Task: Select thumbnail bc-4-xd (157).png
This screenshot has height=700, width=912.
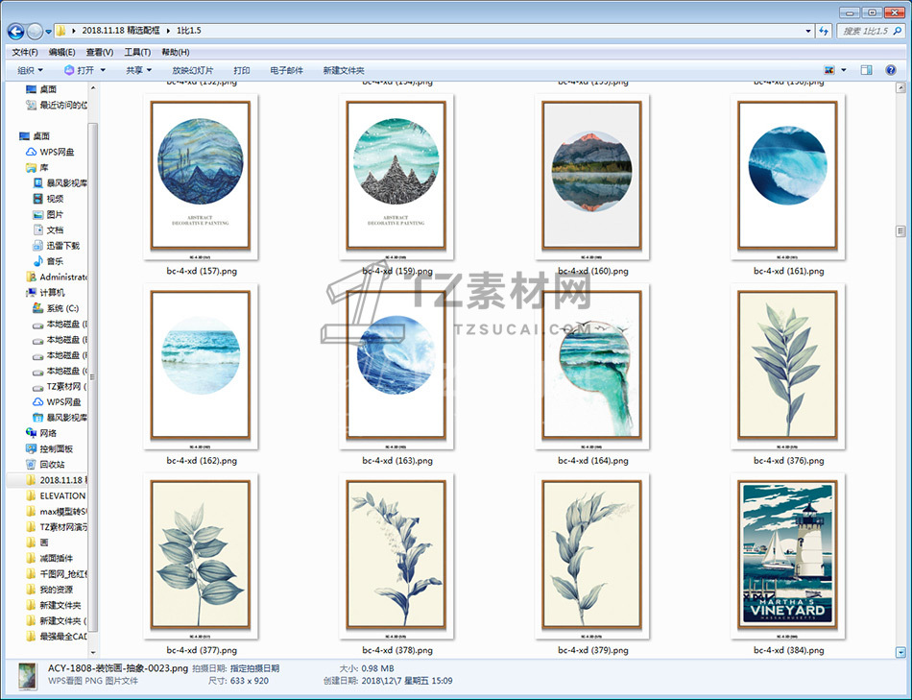Action: (201, 177)
